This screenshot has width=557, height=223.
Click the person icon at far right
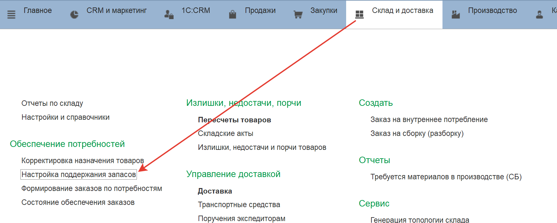(539, 15)
